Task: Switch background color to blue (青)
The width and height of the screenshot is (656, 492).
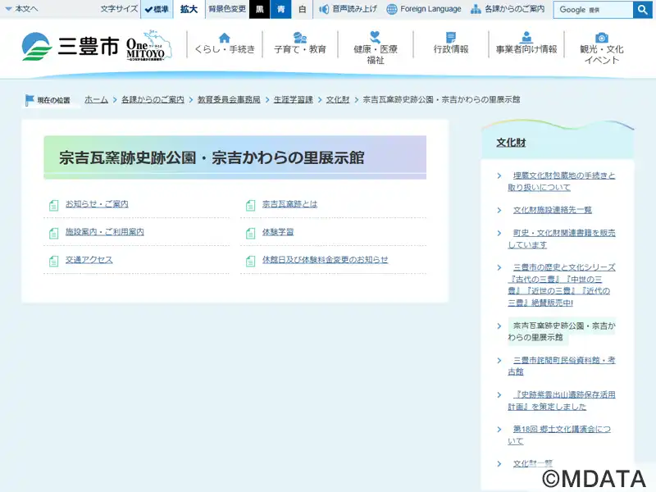Action: pyautogui.click(x=281, y=10)
